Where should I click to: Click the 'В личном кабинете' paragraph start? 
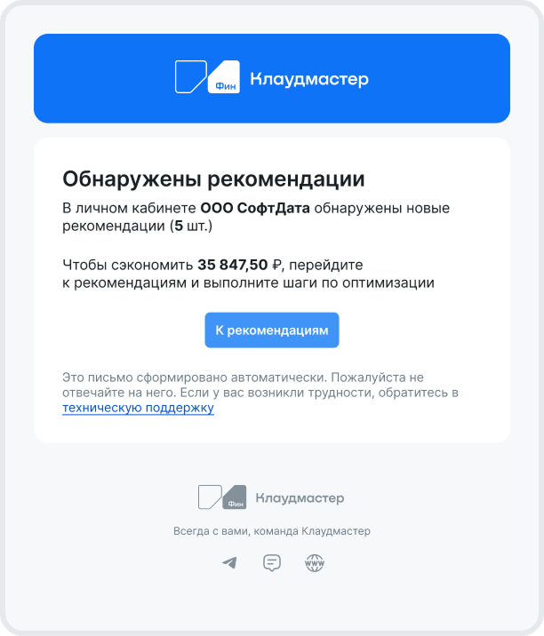(129, 208)
